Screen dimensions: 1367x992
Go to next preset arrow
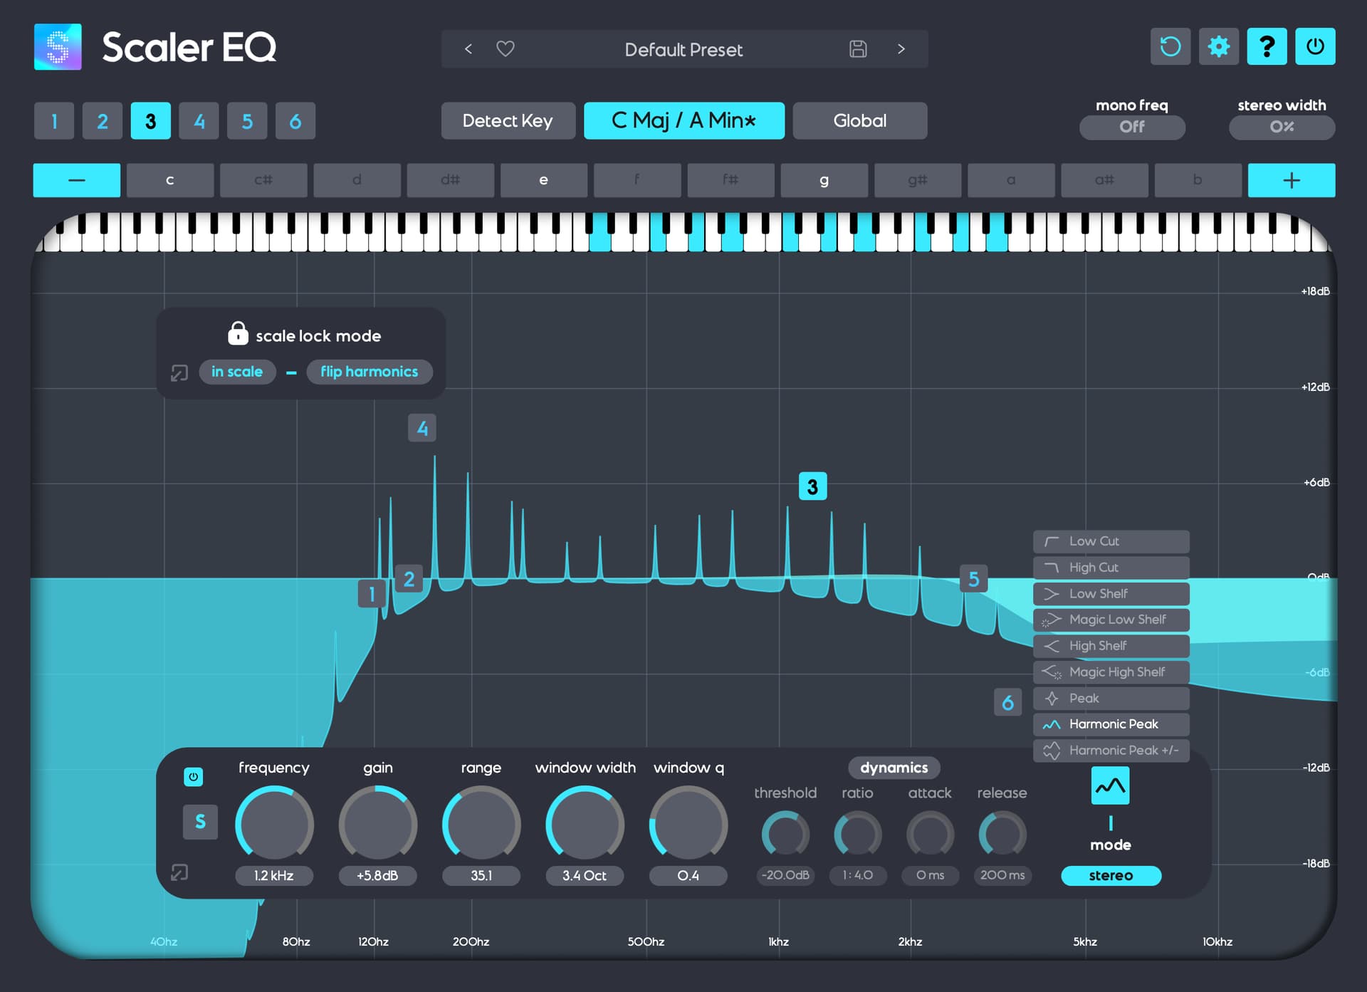[901, 49]
